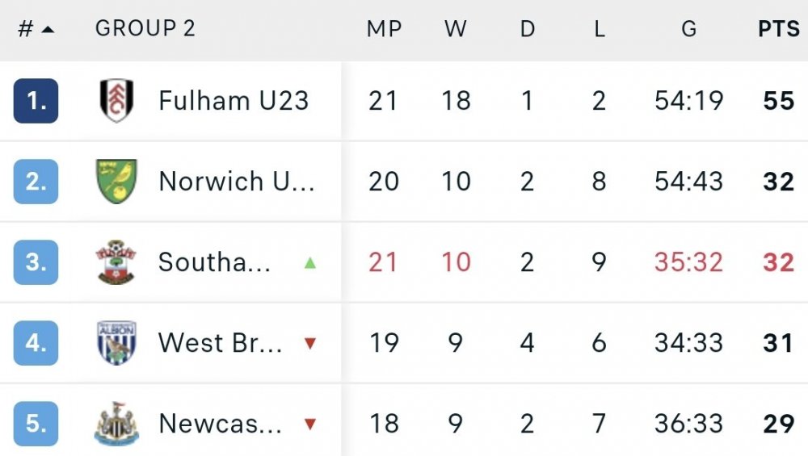Image resolution: width=808 pixels, height=456 pixels.
Task: Click Newcastle's red down arrow
Action: 309,425
